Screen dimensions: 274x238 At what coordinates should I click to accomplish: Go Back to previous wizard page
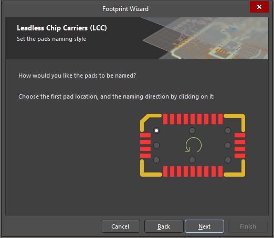coord(164,226)
